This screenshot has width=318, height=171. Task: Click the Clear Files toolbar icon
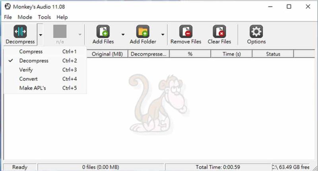point(219,31)
